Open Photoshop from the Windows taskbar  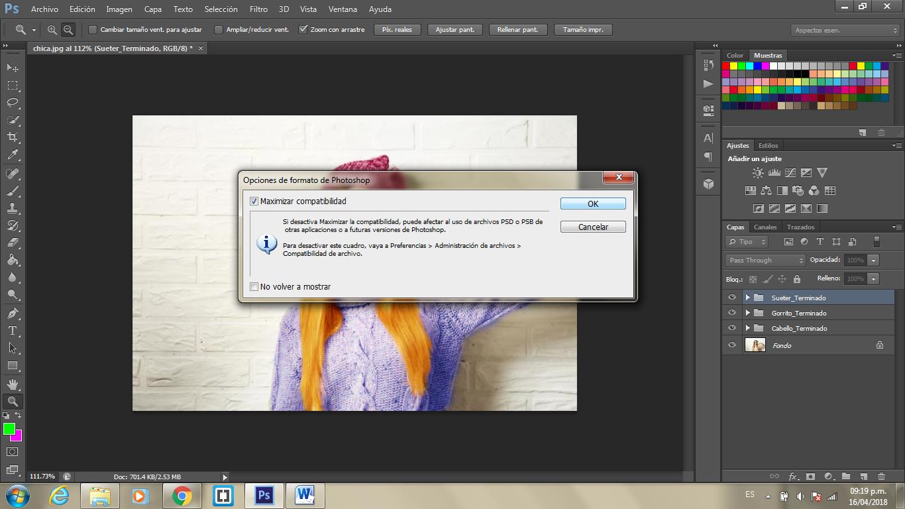(264, 495)
